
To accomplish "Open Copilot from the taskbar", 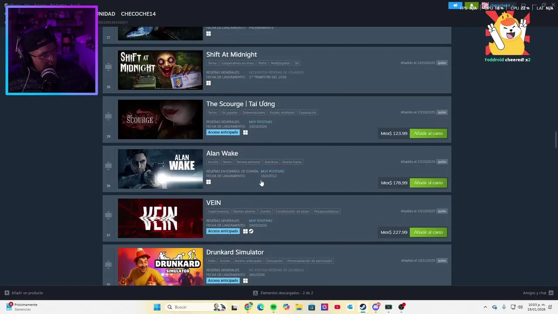I will (x=286, y=307).
